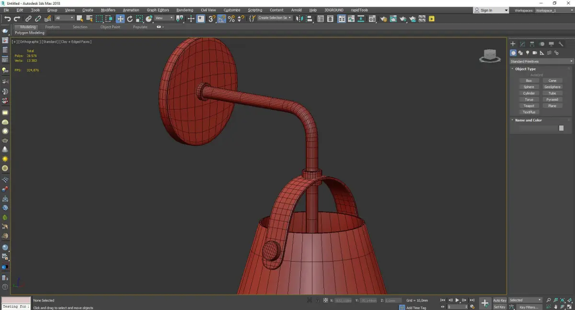Select the Select and Move tool

pyautogui.click(x=120, y=19)
